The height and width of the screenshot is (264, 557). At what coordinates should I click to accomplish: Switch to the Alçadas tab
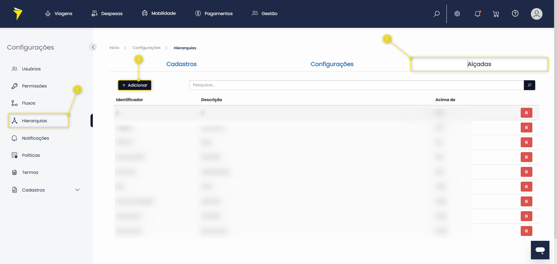click(x=479, y=64)
